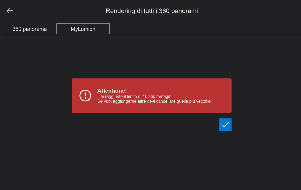Click the exclamation warning icon

tap(85, 96)
